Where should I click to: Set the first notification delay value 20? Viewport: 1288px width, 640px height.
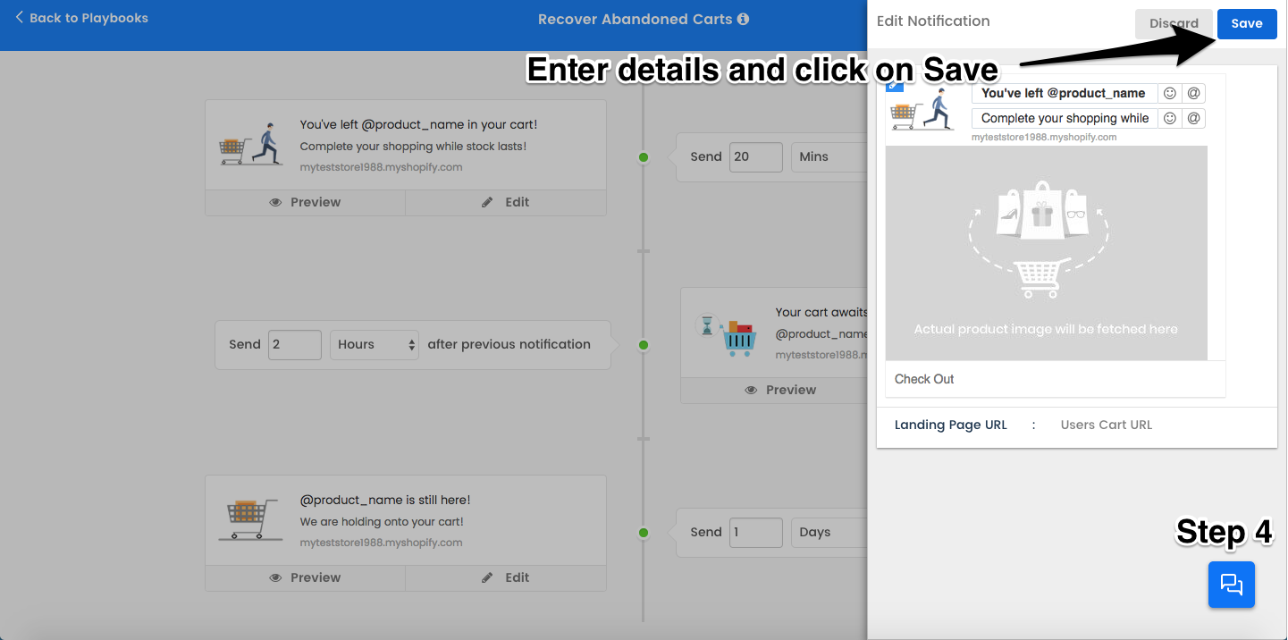pos(755,156)
